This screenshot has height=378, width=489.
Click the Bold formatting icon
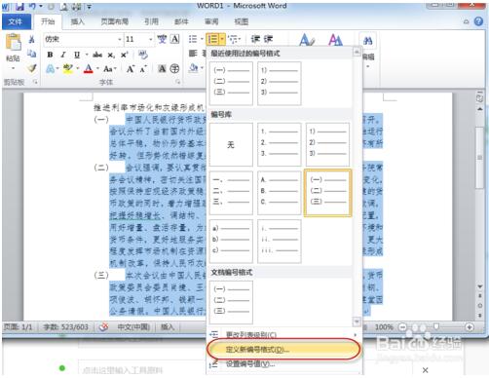pyautogui.click(x=50, y=55)
